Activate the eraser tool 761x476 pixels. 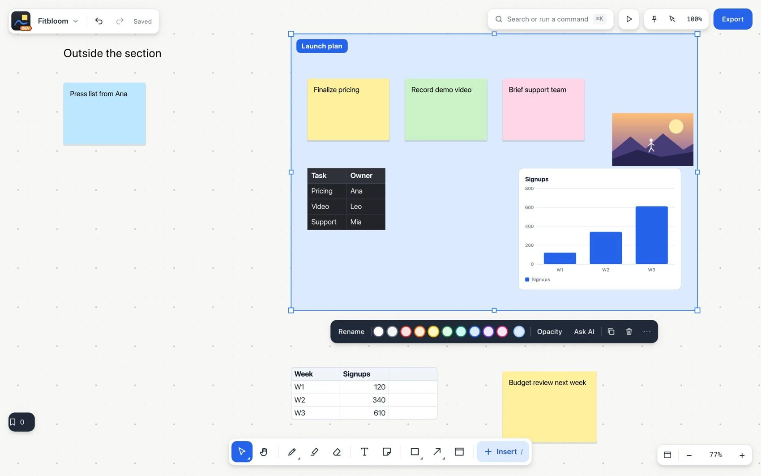click(337, 452)
